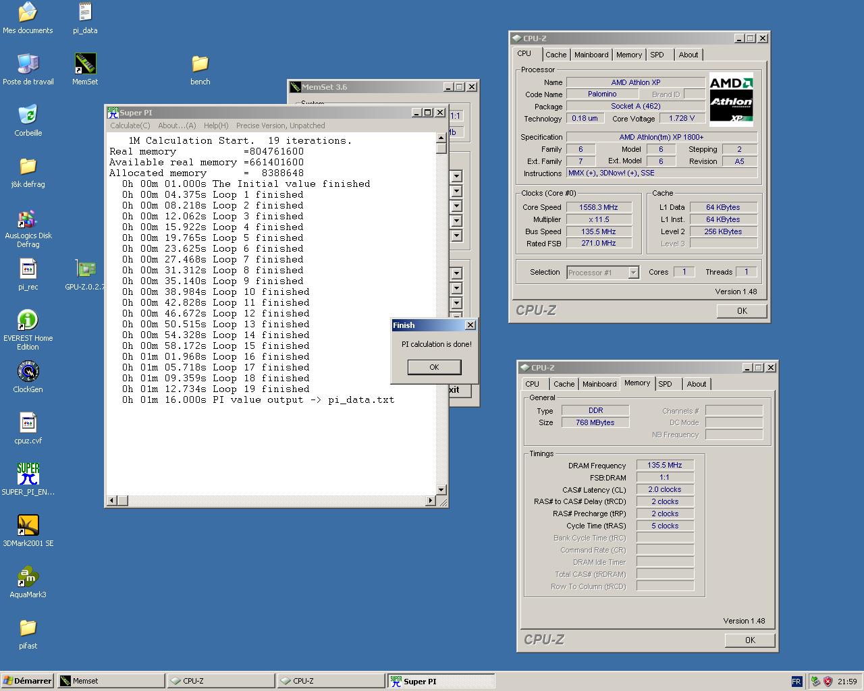The image size is (864, 691).
Task: Activate Super PI taskbar button
Action: (441, 681)
